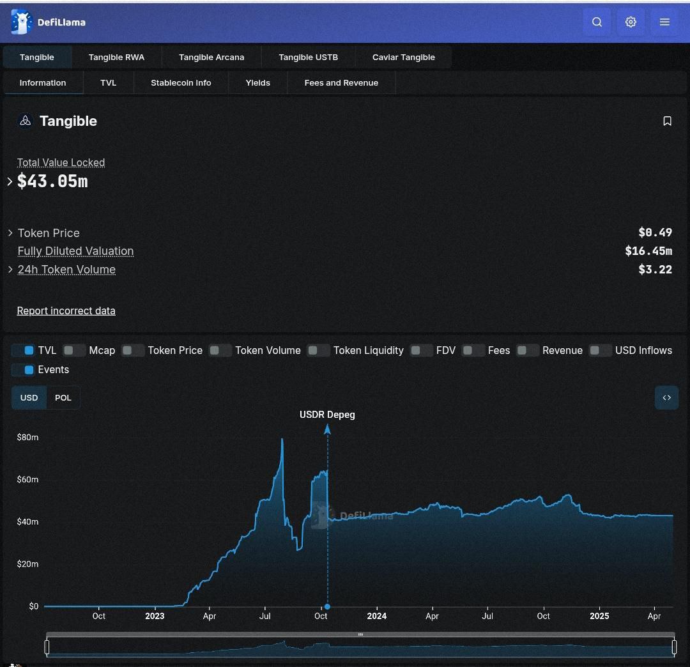Click the $16.45m FDV value

pyautogui.click(x=648, y=251)
